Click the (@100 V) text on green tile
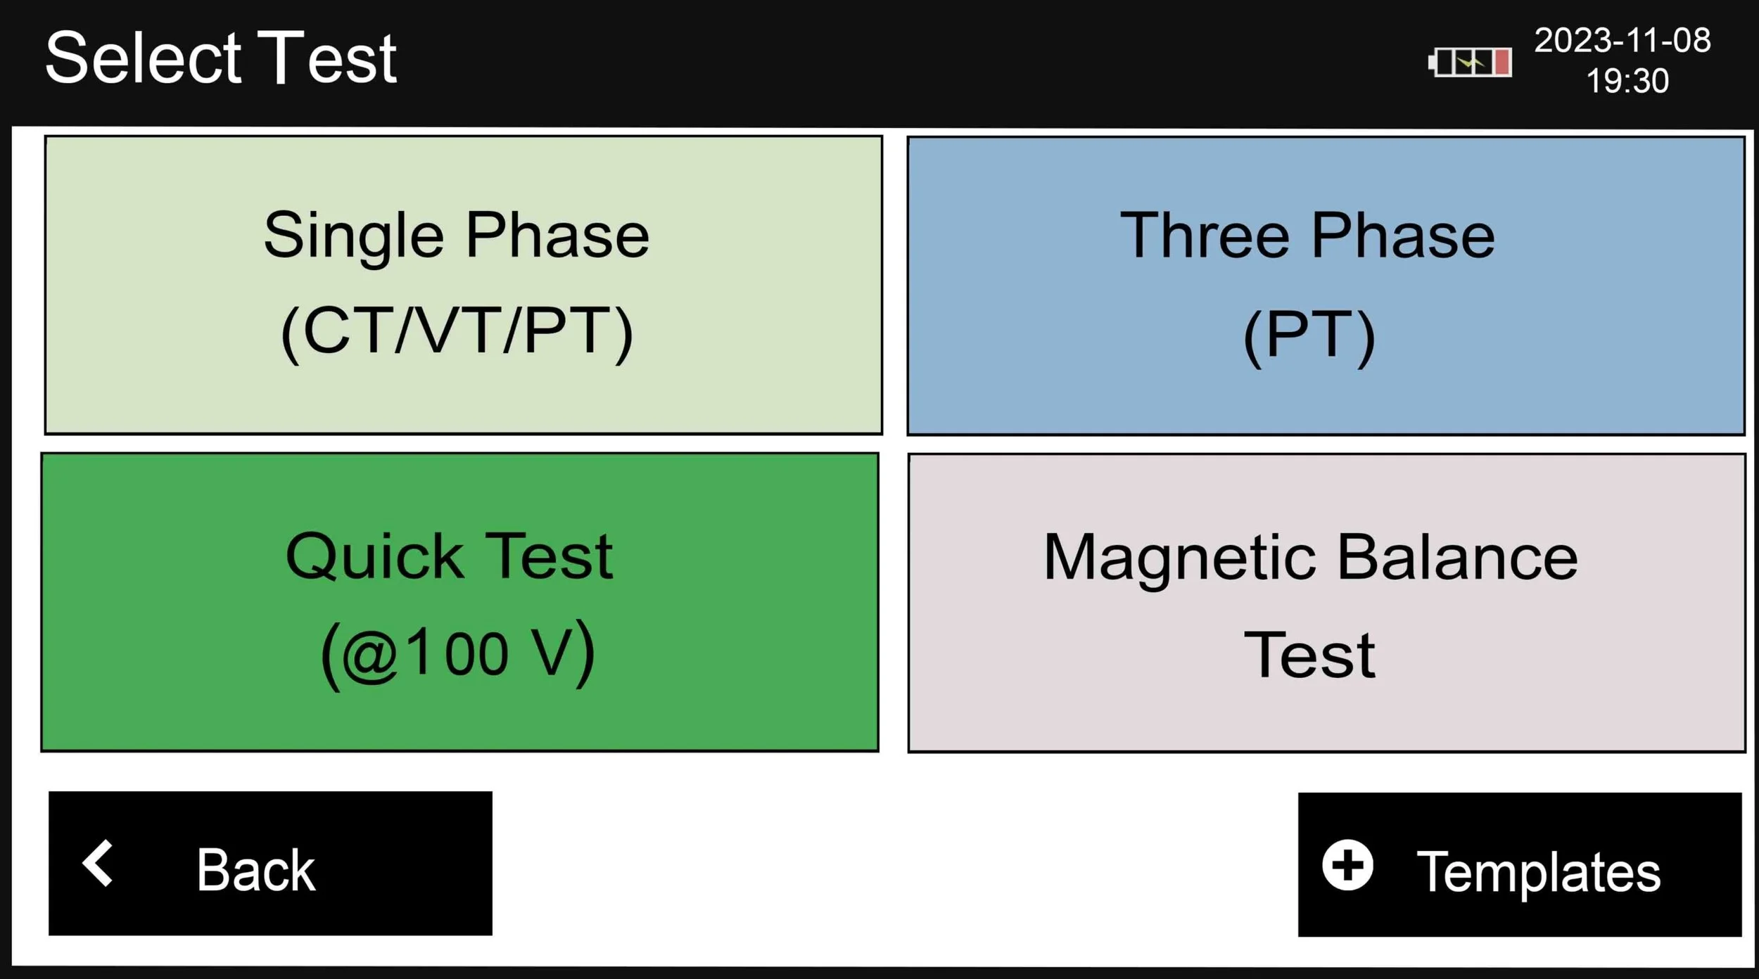 click(x=458, y=654)
